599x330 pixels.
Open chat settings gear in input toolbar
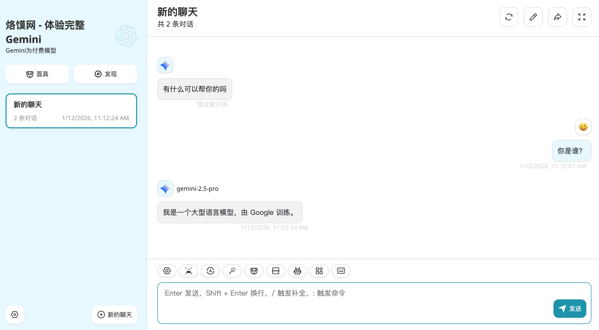click(167, 271)
